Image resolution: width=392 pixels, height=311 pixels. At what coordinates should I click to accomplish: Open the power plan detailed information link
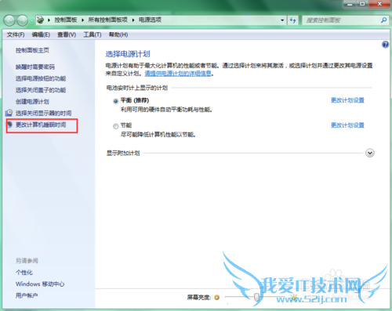178,74
